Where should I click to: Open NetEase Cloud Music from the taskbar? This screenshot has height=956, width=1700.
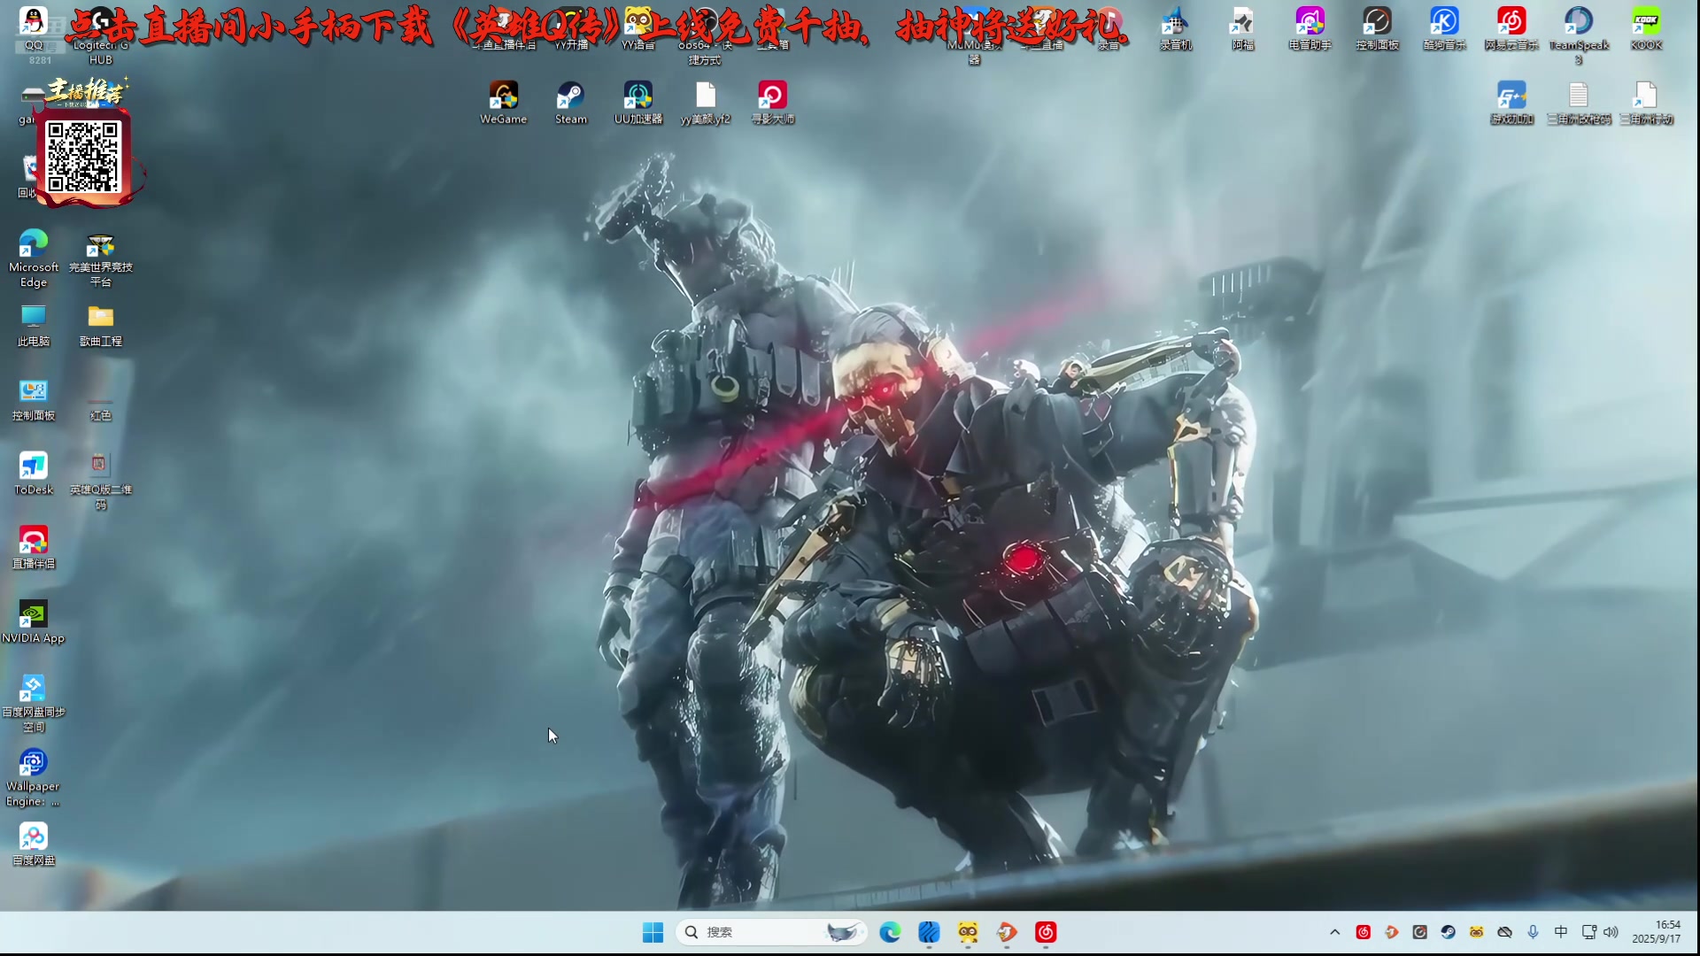click(x=1046, y=932)
